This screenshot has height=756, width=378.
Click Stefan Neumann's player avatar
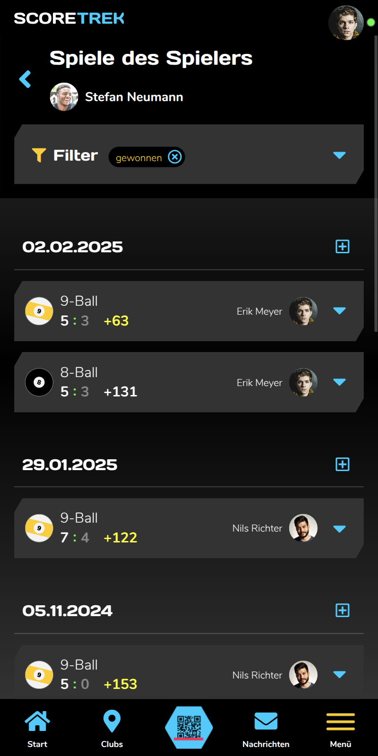(64, 97)
